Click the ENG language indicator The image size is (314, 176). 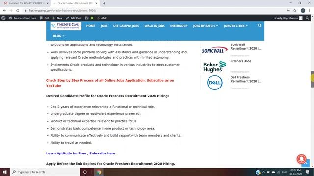[x=285, y=172]
